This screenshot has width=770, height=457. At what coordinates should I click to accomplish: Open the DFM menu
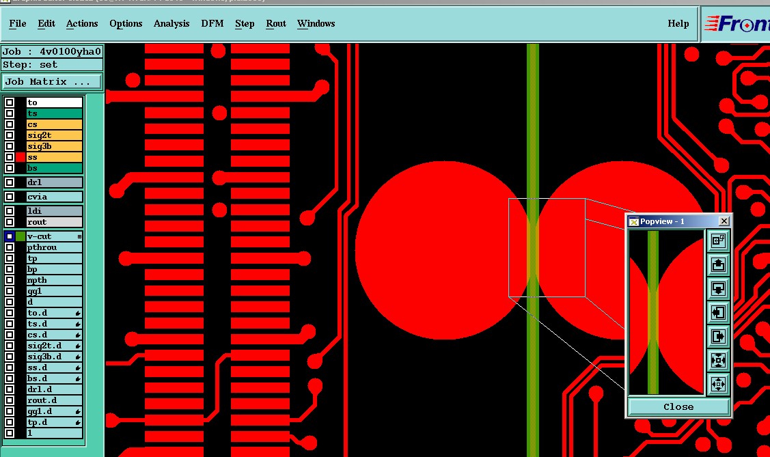point(212,23)
